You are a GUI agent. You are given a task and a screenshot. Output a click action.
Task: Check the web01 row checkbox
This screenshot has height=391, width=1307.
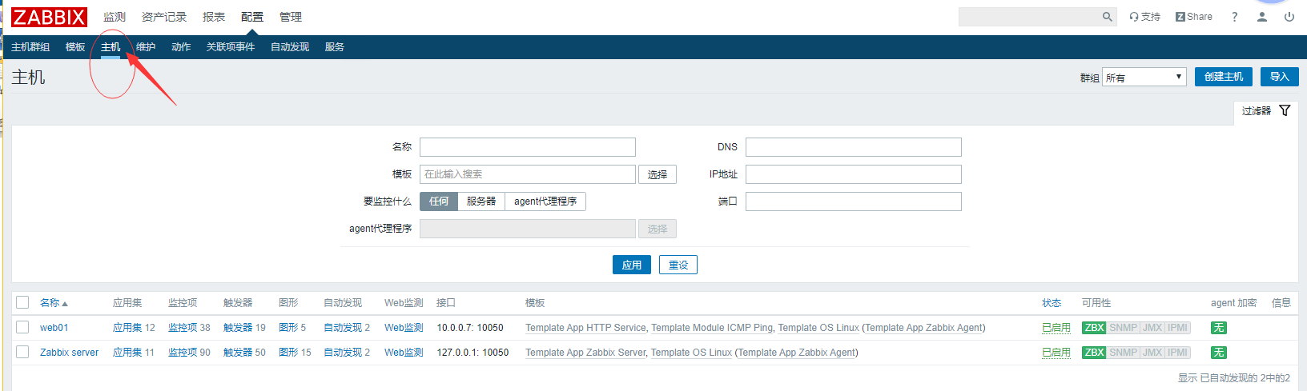[x=22, y=327]
